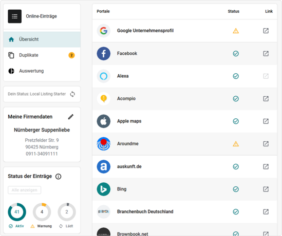Viewport: 282px width, 236px height.
Task: Open external link for Google Unternehmensprofil
Action: coord(266,31)
